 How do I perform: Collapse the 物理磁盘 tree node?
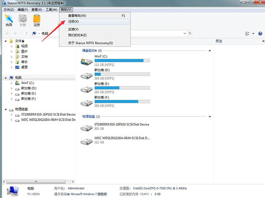[x=6, y=110]
